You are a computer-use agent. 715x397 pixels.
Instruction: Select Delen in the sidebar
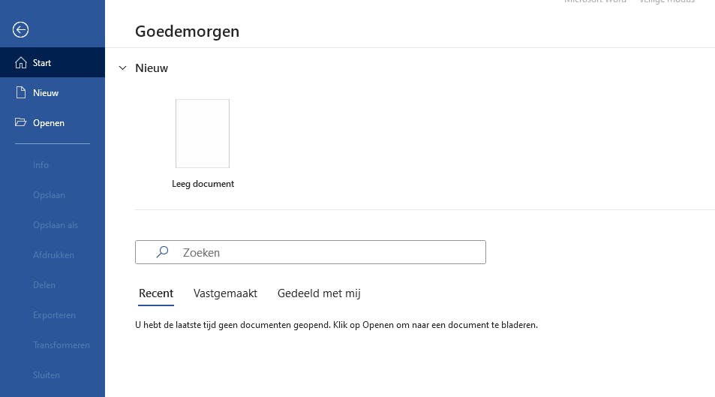[x=44, y=285]
